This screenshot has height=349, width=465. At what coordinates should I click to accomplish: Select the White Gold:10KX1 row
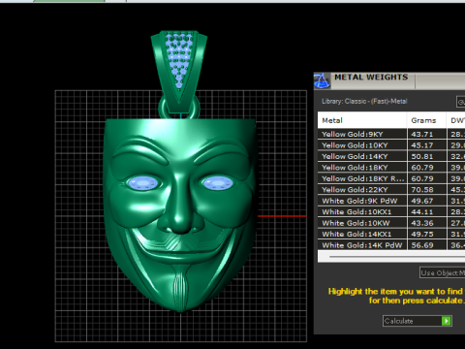(391, 212)
